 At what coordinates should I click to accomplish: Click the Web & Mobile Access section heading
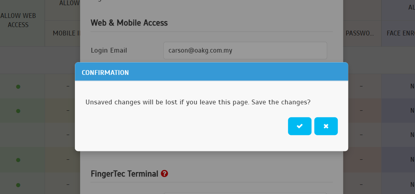point(129,23)
